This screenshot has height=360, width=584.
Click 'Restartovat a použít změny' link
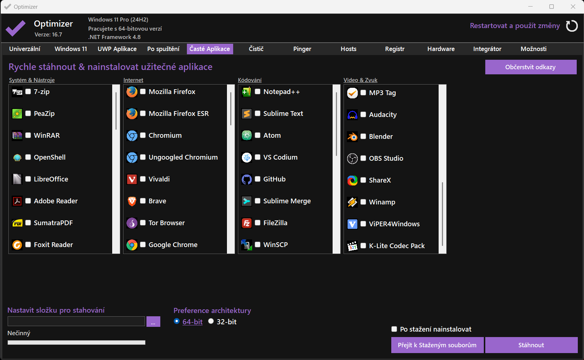pos(515,26)
